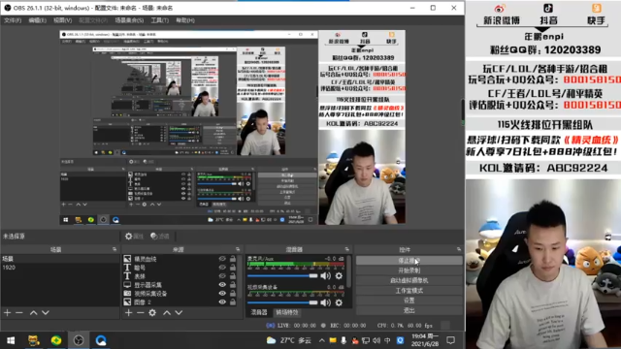621x349 pixels.
Task: Hide the 显示器采集 source
Action: click(x=222, y=285)
